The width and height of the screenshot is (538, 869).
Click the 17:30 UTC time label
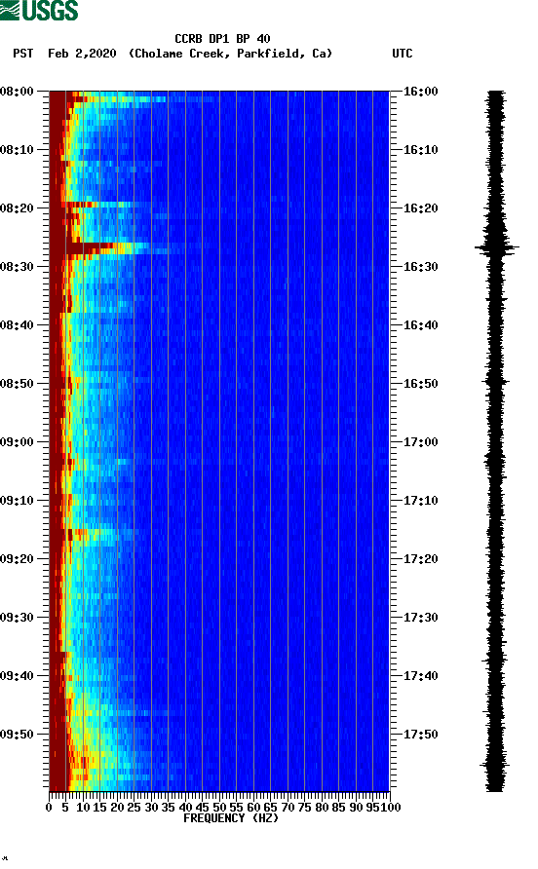tap(420, 618)
